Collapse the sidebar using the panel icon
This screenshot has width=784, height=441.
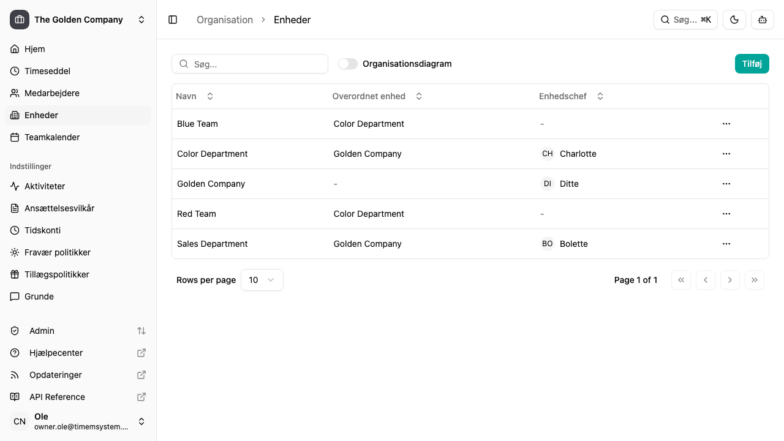(x=173, y=20)
